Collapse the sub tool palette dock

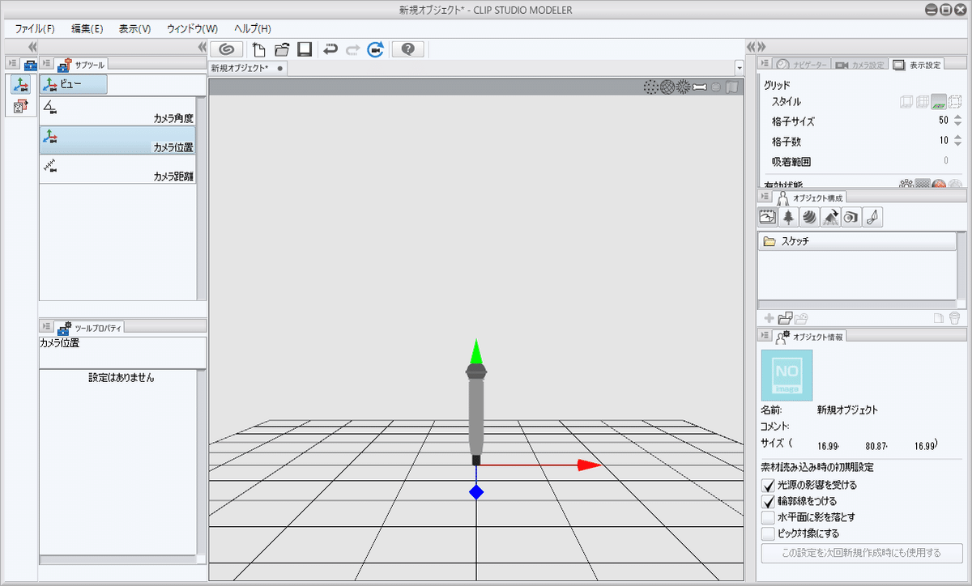point(202,47)
